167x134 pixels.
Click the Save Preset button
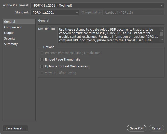(x=15, y=128)
